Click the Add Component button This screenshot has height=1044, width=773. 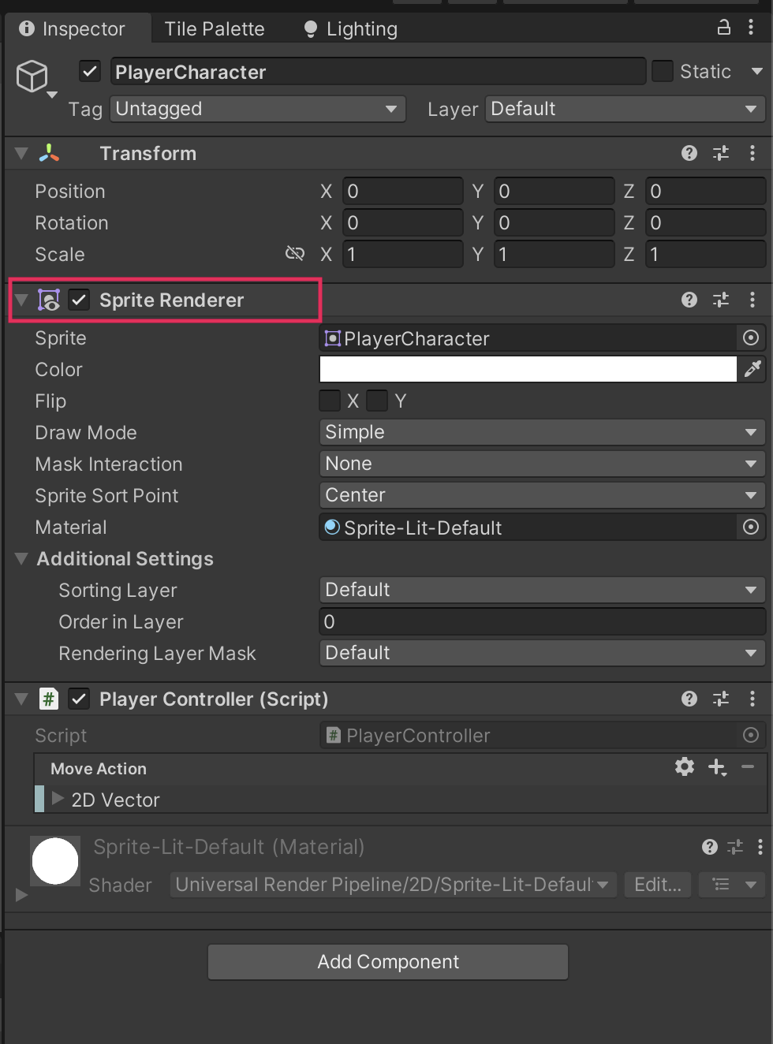tap(388, 962)
